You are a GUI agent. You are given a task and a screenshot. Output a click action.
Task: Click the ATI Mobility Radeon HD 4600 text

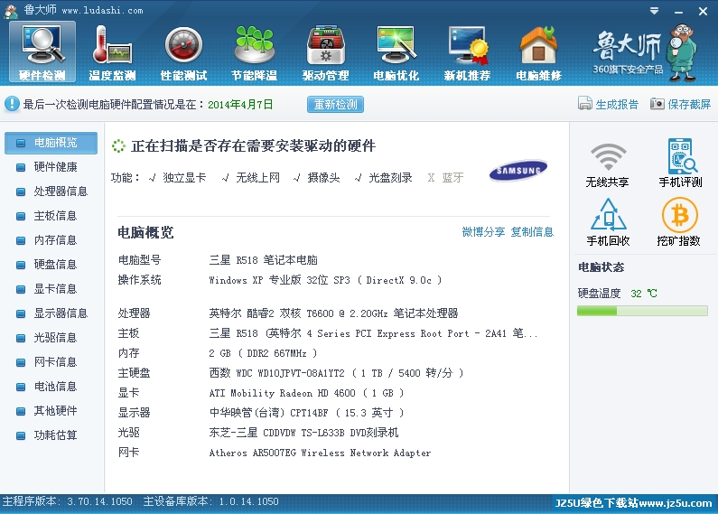tap(306, 393)
